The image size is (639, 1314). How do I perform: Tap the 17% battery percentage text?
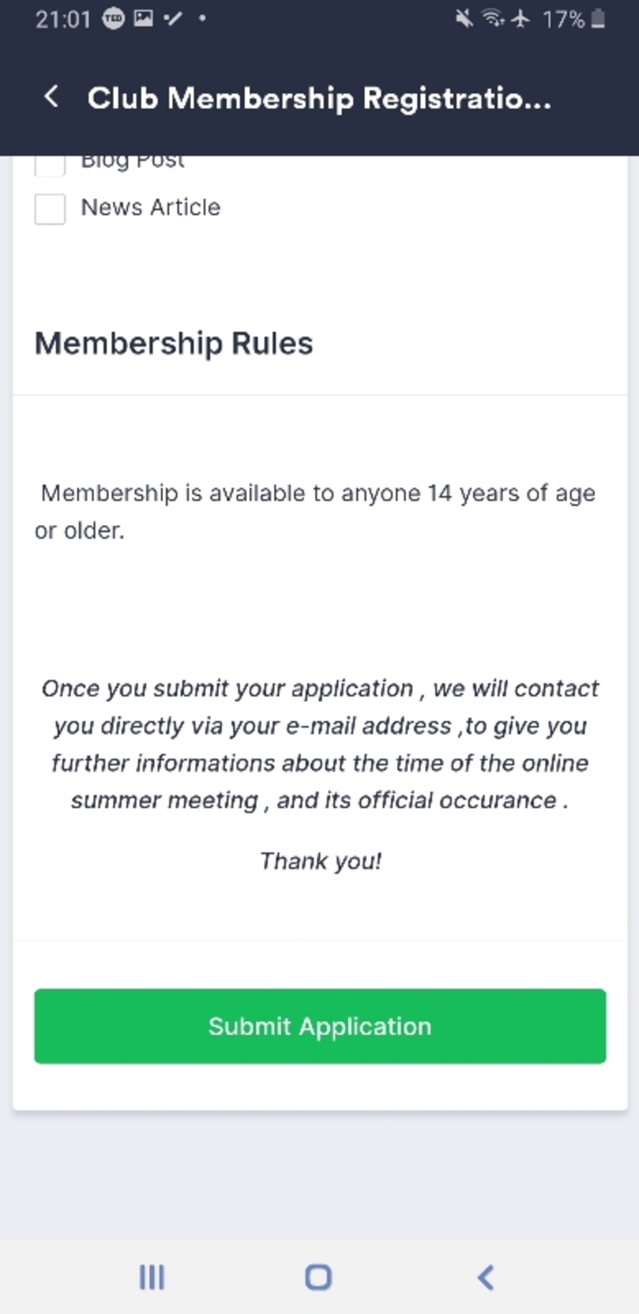pos(563,19)
